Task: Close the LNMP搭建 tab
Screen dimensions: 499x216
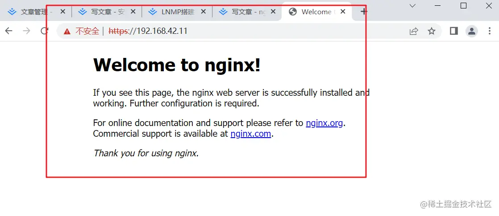Action: coord(204,12)
